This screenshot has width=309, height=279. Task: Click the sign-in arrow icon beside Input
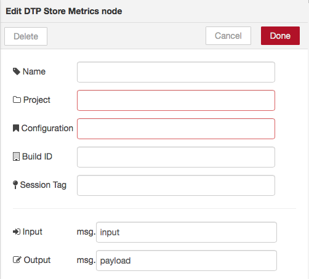[17, 232]
